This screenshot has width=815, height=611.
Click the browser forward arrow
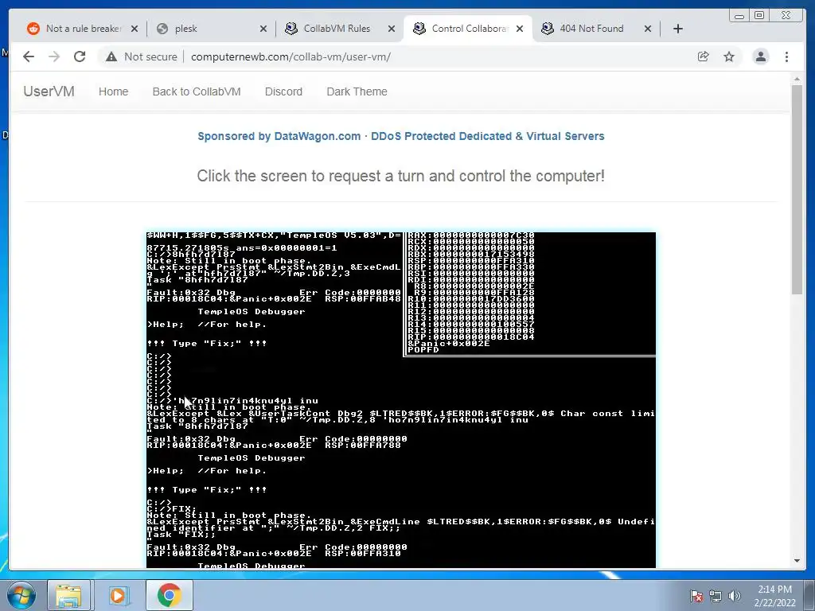pyautogui.click(x=54, y=56)
